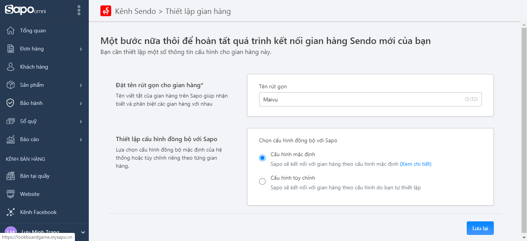Open the Báo cáo chart icon
Viewport: 527px width, 241px height.
pyautogui.click(x=11, y=139)
